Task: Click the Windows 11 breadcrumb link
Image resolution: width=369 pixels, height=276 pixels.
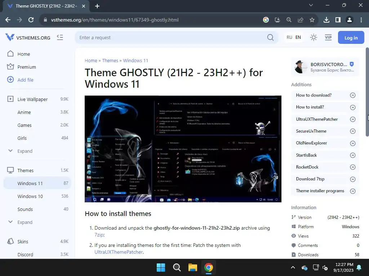Action: tap(135, 60)
